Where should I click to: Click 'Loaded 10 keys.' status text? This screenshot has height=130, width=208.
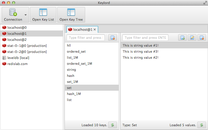[94, 125]
